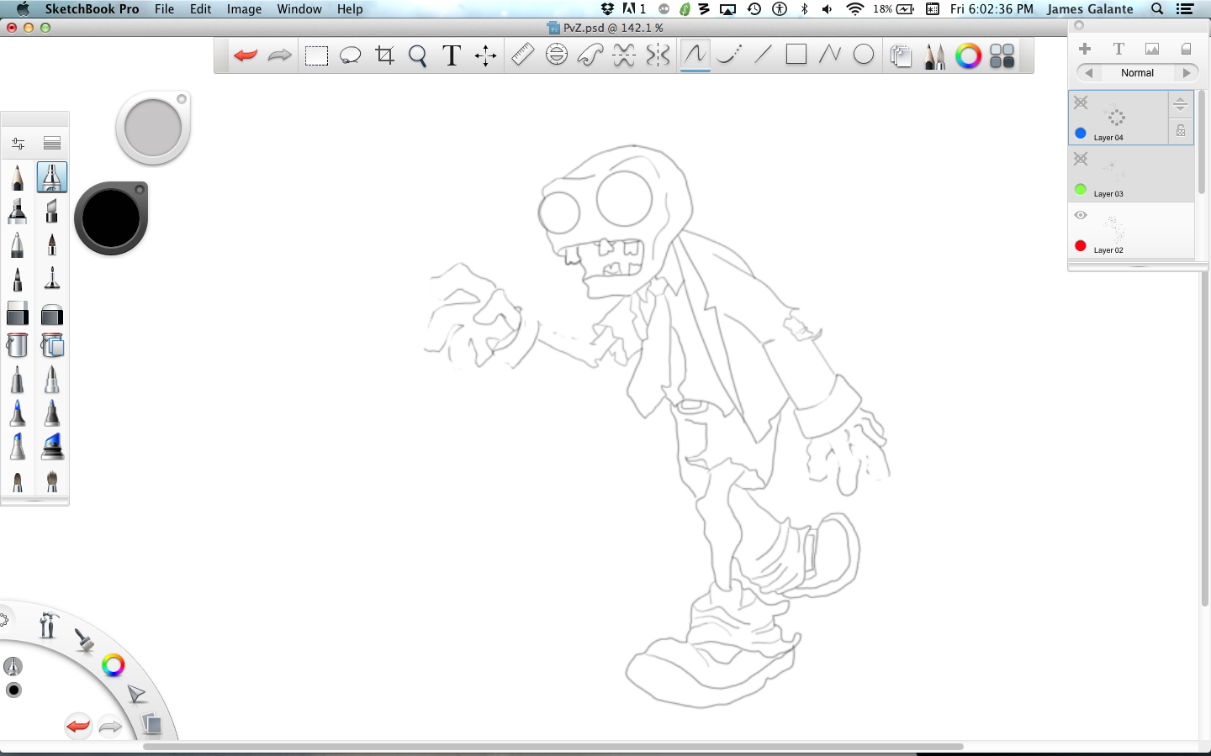
Task: Open the brushes icon in corner lagoon
Action: [x=83, y=641]
